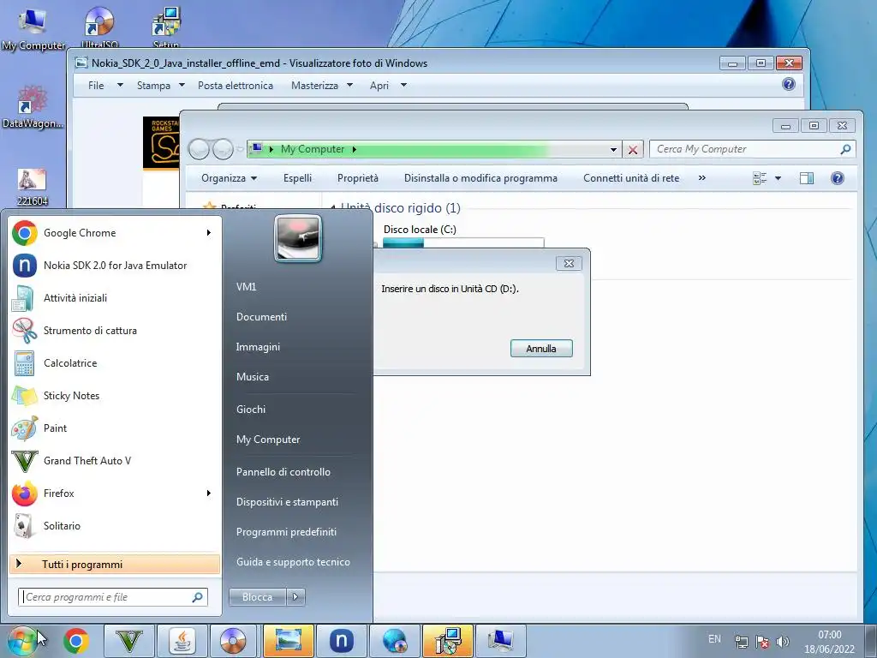Open Giochi from Start menu
The width and height of the screenshot is (877, 658).
251,409
